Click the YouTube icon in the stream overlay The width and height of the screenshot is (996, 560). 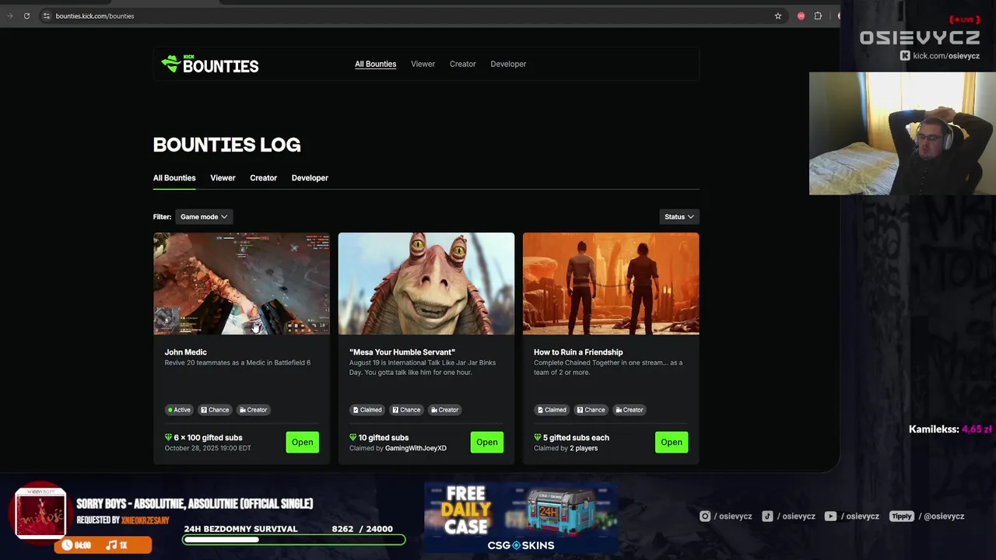830,516
